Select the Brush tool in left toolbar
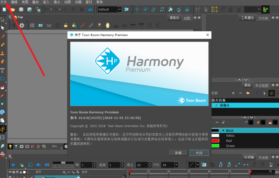The width and height of the screenshot is (279, 178). [3, 36]
